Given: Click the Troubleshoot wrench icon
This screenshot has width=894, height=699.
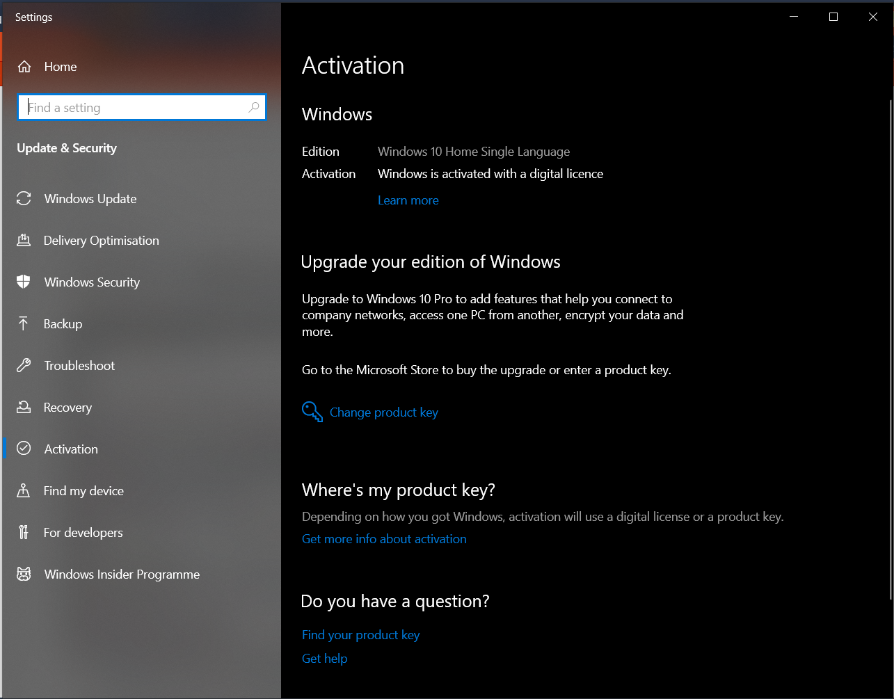Looking at the screenshot, I should click(24, 366).
